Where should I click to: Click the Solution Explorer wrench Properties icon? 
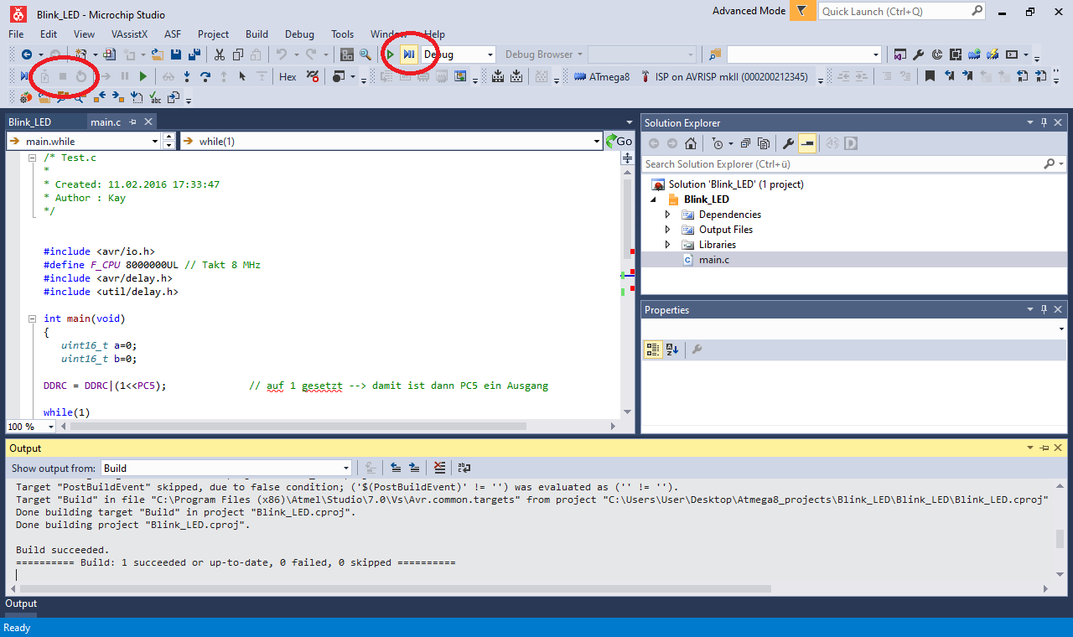pyautogui.click(x=788, y=143)
